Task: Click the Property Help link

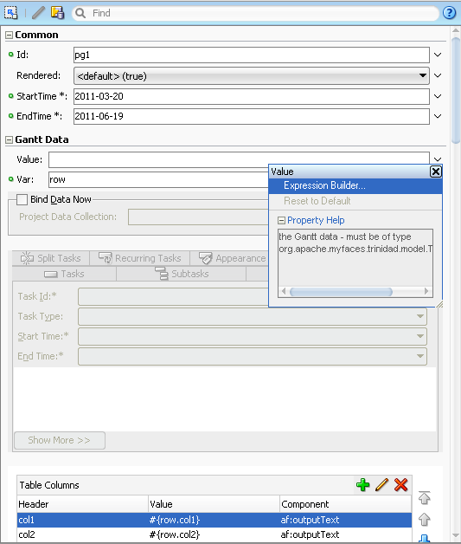Action: (316, 220)
